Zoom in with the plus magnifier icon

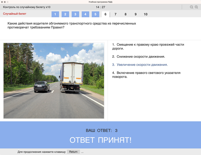196,7
